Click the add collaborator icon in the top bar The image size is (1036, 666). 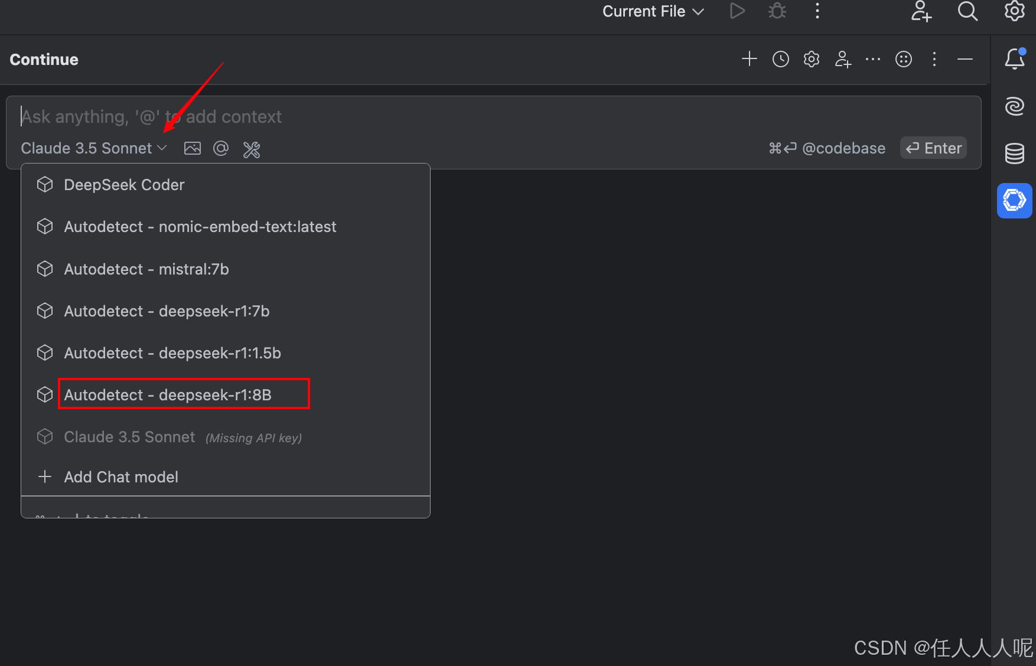(x=921, y=11)
